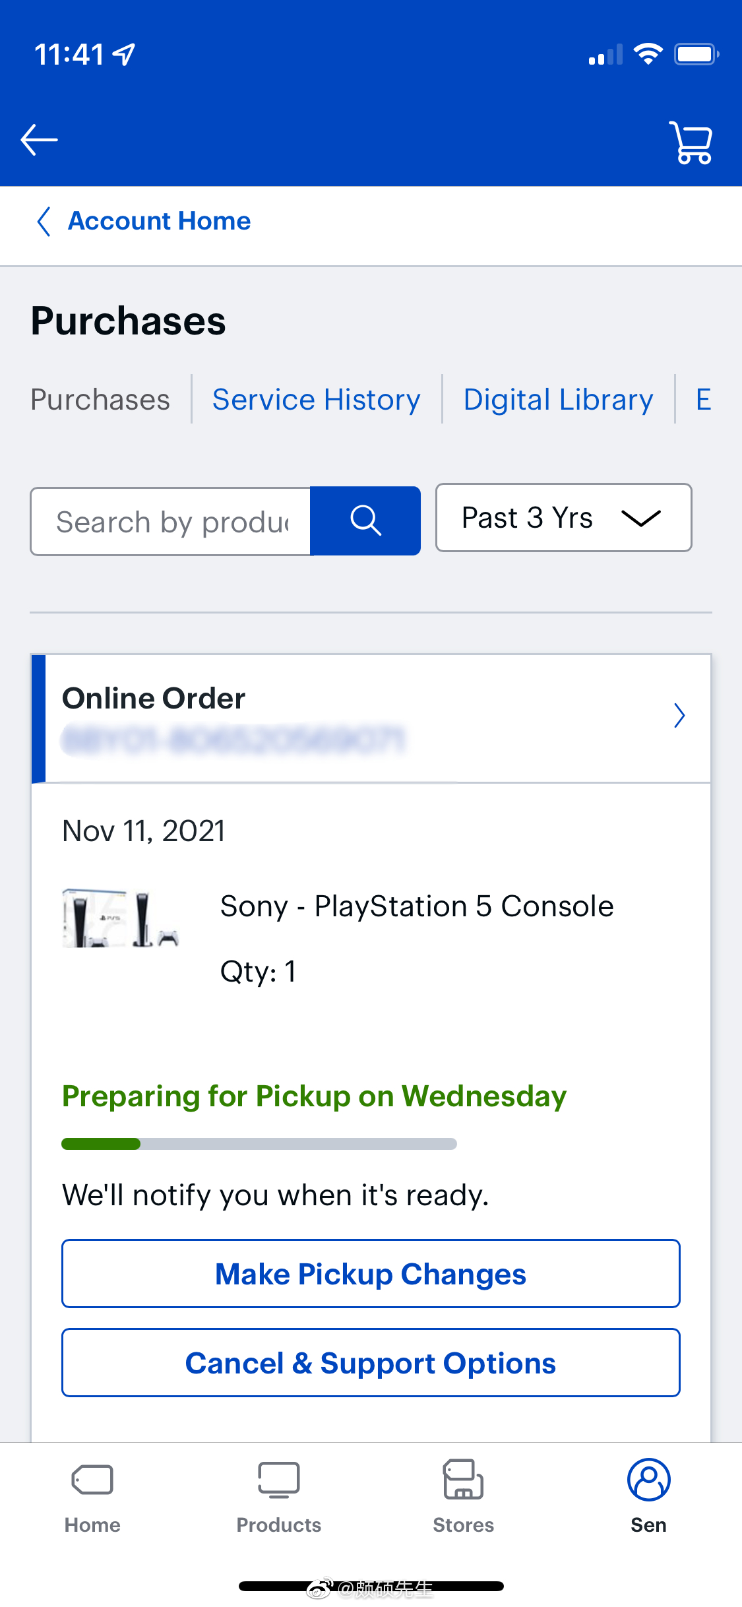This screenshot has height=1607, width=742.
Task: Open Products in bottom navigation
Action: (278, 1480)
